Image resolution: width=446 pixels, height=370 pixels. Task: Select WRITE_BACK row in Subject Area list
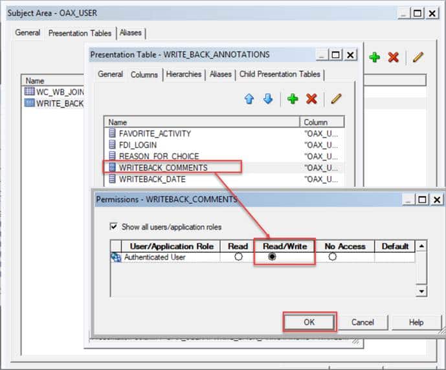click(54, 103)
